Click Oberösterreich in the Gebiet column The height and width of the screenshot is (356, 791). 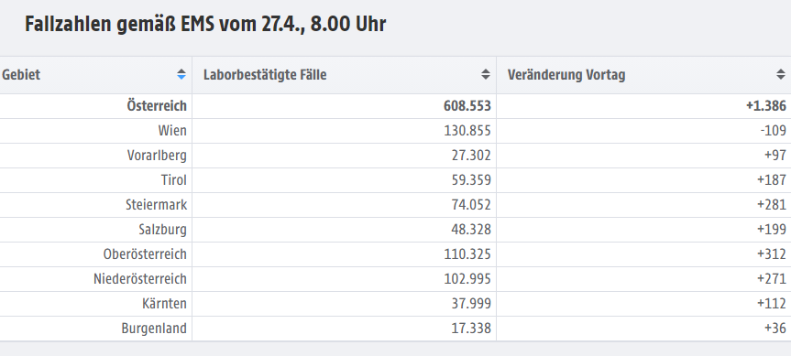(146, 254)
